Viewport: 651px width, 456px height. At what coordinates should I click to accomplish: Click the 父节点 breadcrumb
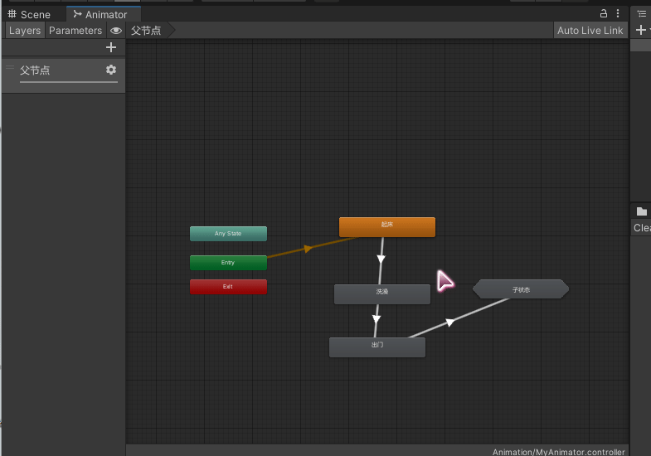point(147,31)
